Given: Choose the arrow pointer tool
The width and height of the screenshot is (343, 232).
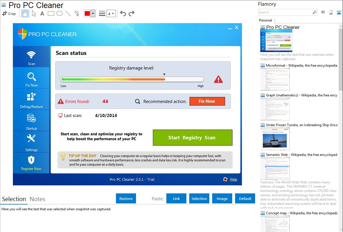Looking at the screenshot, I should tap(34, 13).
